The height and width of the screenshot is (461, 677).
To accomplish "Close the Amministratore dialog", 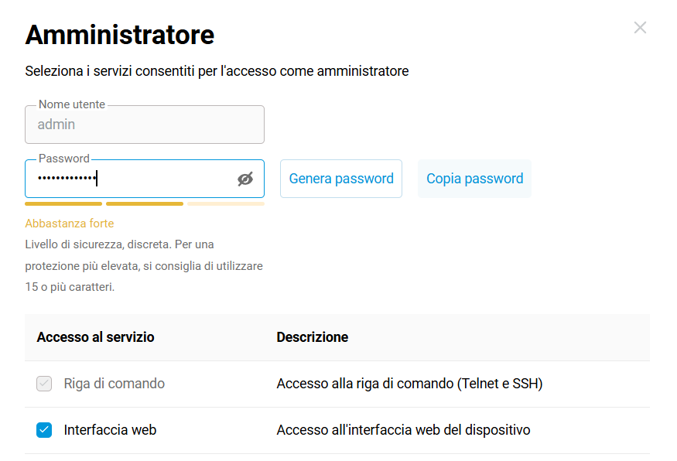I will tap(640, 28).
